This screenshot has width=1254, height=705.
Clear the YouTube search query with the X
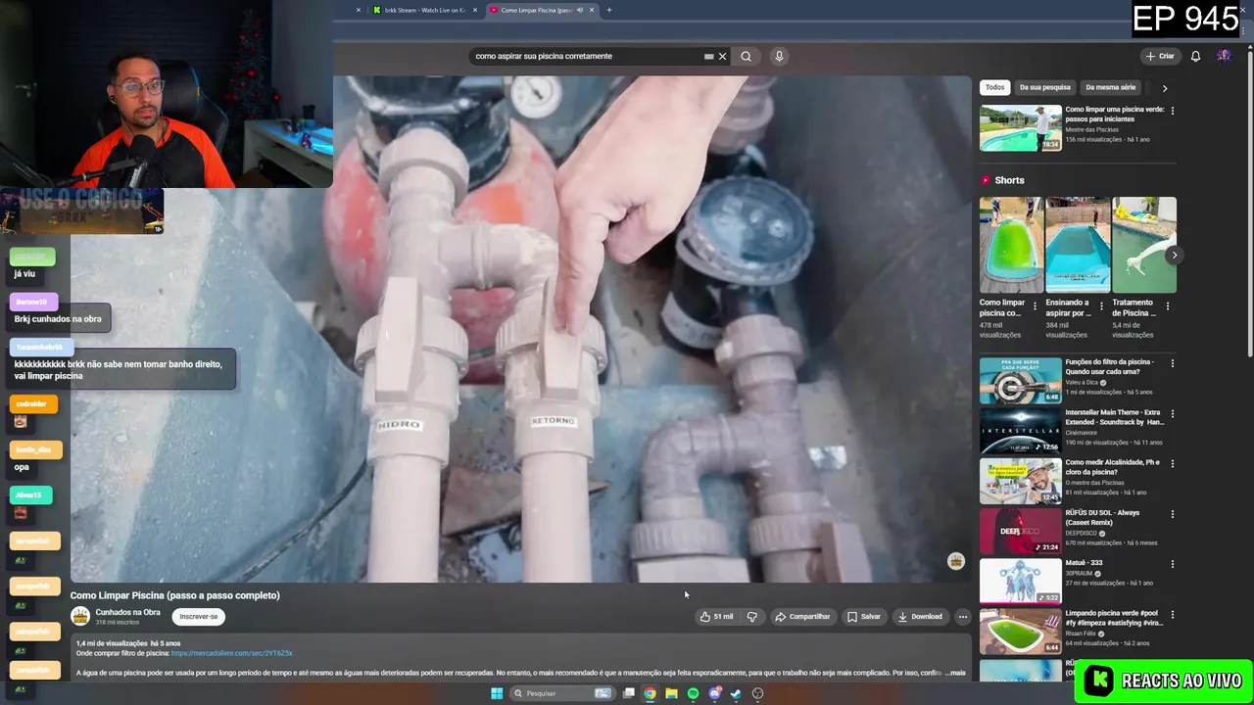[x=723, y=56]
